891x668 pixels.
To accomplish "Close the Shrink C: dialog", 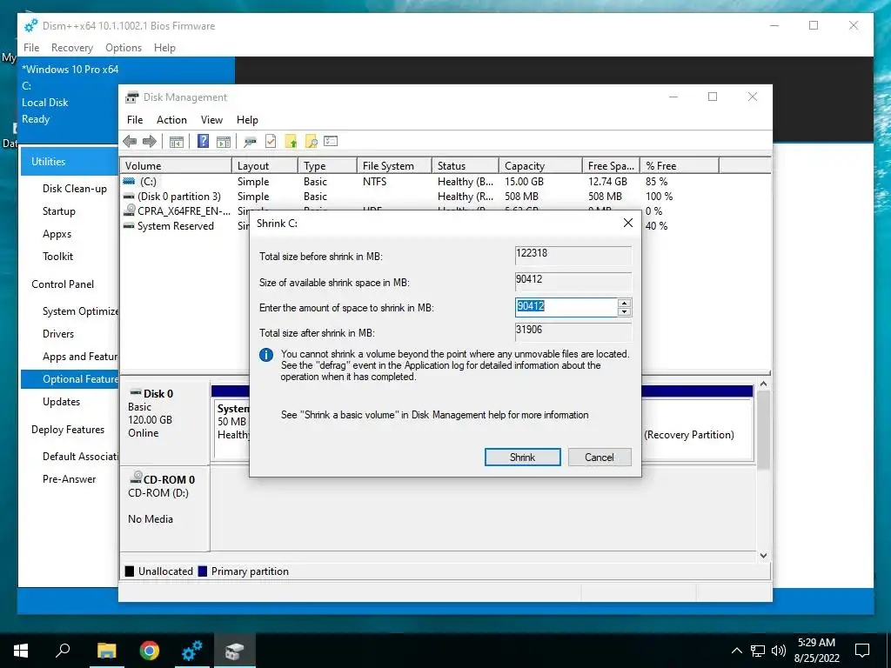I will [x=628, y=224].
